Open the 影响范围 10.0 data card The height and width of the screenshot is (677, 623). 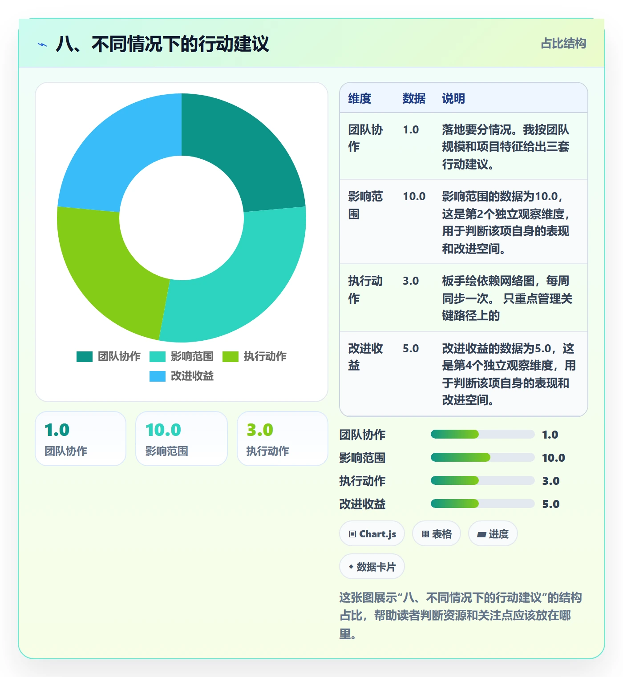(182, 439)
